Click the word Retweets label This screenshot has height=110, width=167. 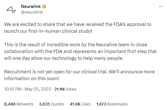(25, 104)
